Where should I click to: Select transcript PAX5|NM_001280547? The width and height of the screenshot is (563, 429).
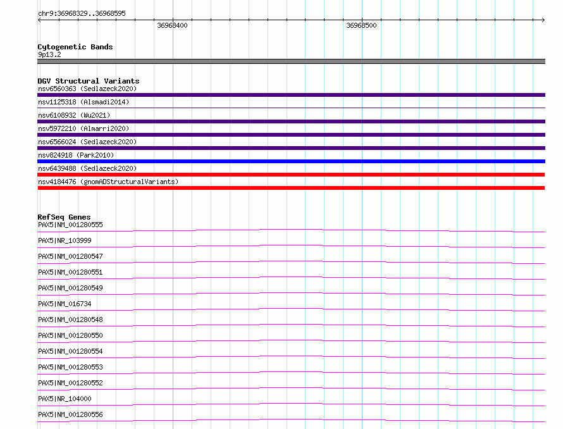(x=70, y=256)
